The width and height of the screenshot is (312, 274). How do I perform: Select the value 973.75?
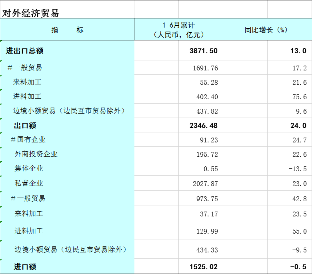click(x=207, y=199)
